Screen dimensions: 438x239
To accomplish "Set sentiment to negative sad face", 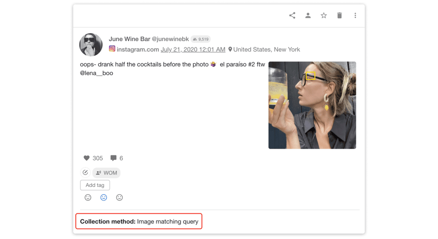I will [120, 198].
